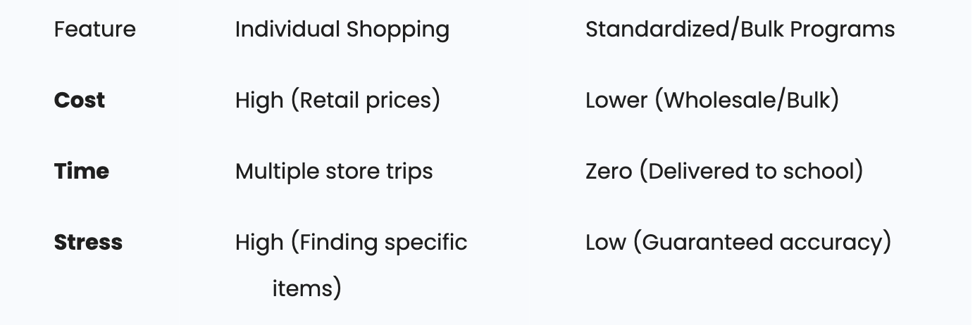Click the "Standardized/Bulk Programs" column header
Screen dimensions: 975x325
(740, 30)
